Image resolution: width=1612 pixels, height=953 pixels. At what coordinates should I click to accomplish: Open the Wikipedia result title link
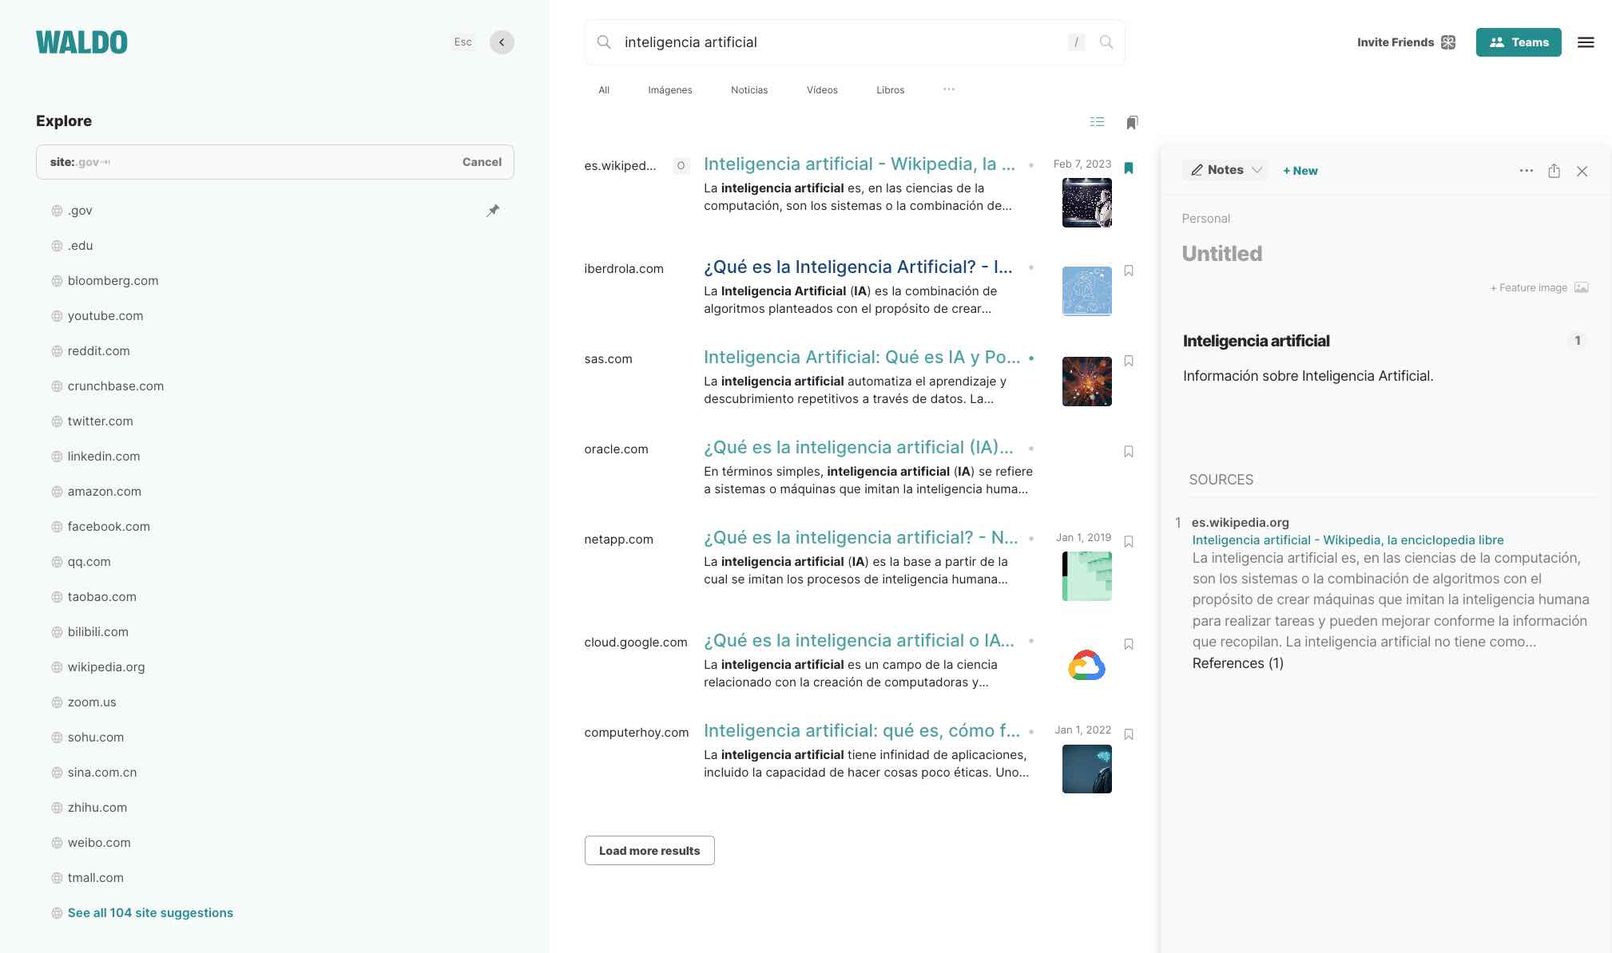pyautogui.click(x=859, y=164)
